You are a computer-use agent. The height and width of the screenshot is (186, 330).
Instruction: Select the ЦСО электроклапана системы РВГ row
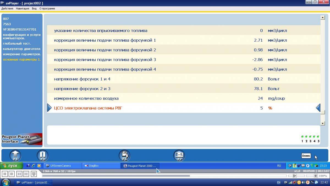(x=88, y=108)
